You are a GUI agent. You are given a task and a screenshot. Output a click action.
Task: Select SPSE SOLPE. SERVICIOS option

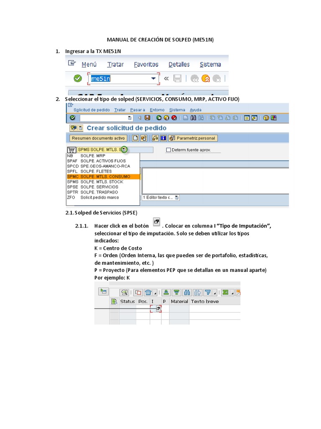click(x=103, y=187)
